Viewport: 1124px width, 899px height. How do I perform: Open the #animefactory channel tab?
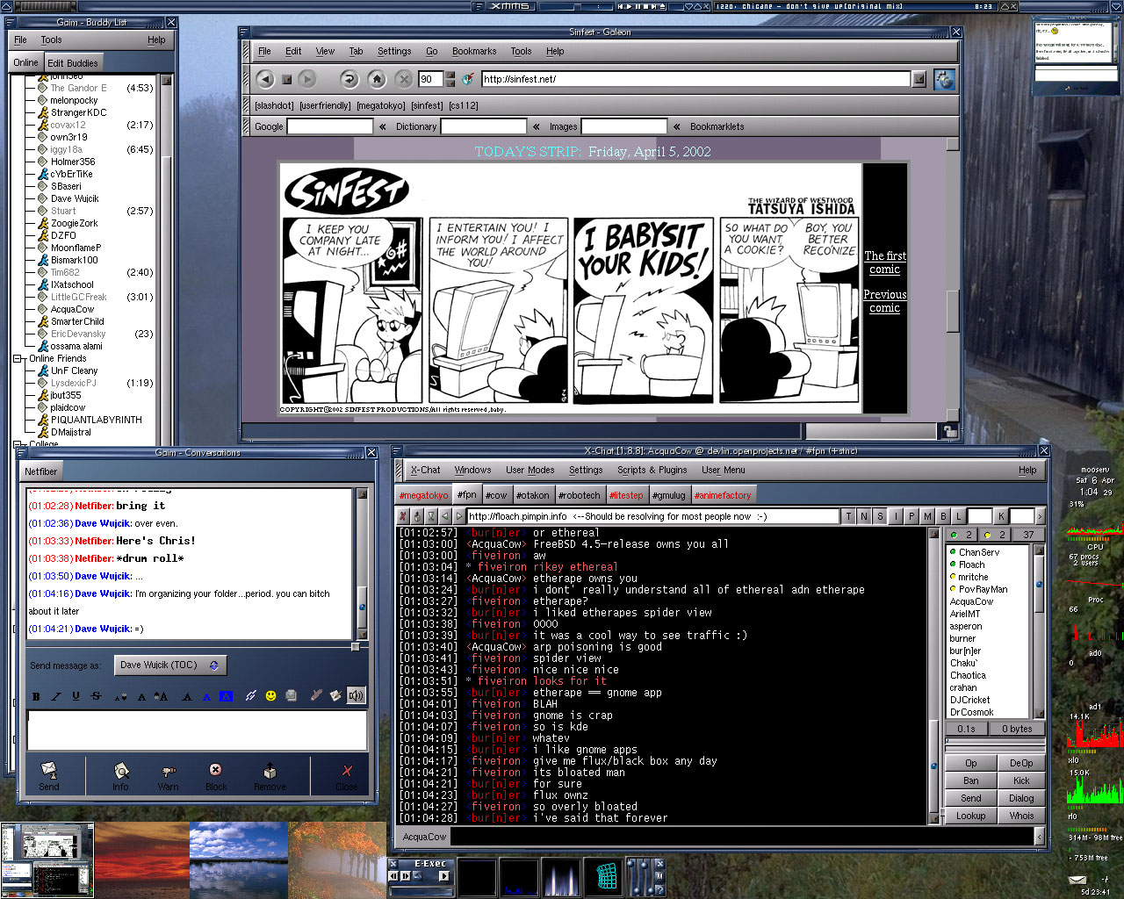click(x=724, y=495)
